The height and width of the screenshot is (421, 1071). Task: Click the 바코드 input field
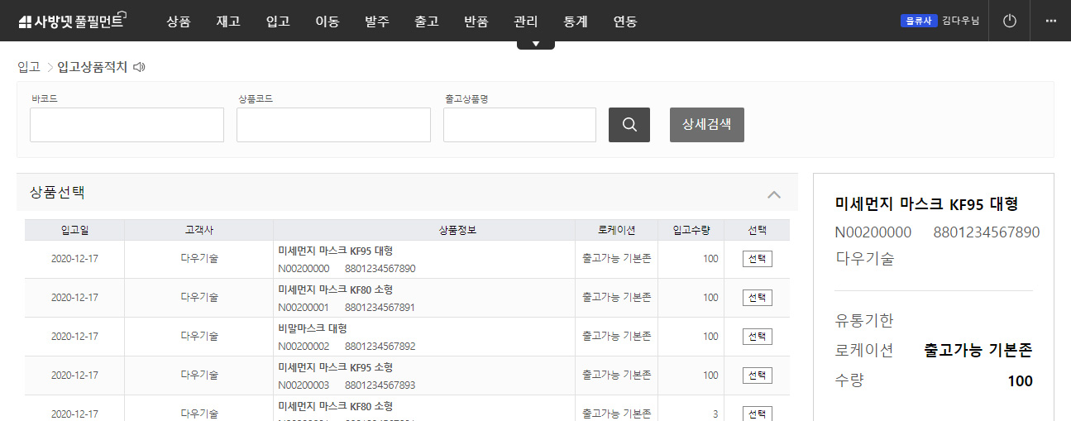point(127,125)
